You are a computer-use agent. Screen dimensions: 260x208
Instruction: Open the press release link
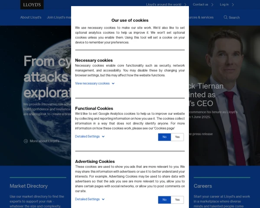pos(201,134)
